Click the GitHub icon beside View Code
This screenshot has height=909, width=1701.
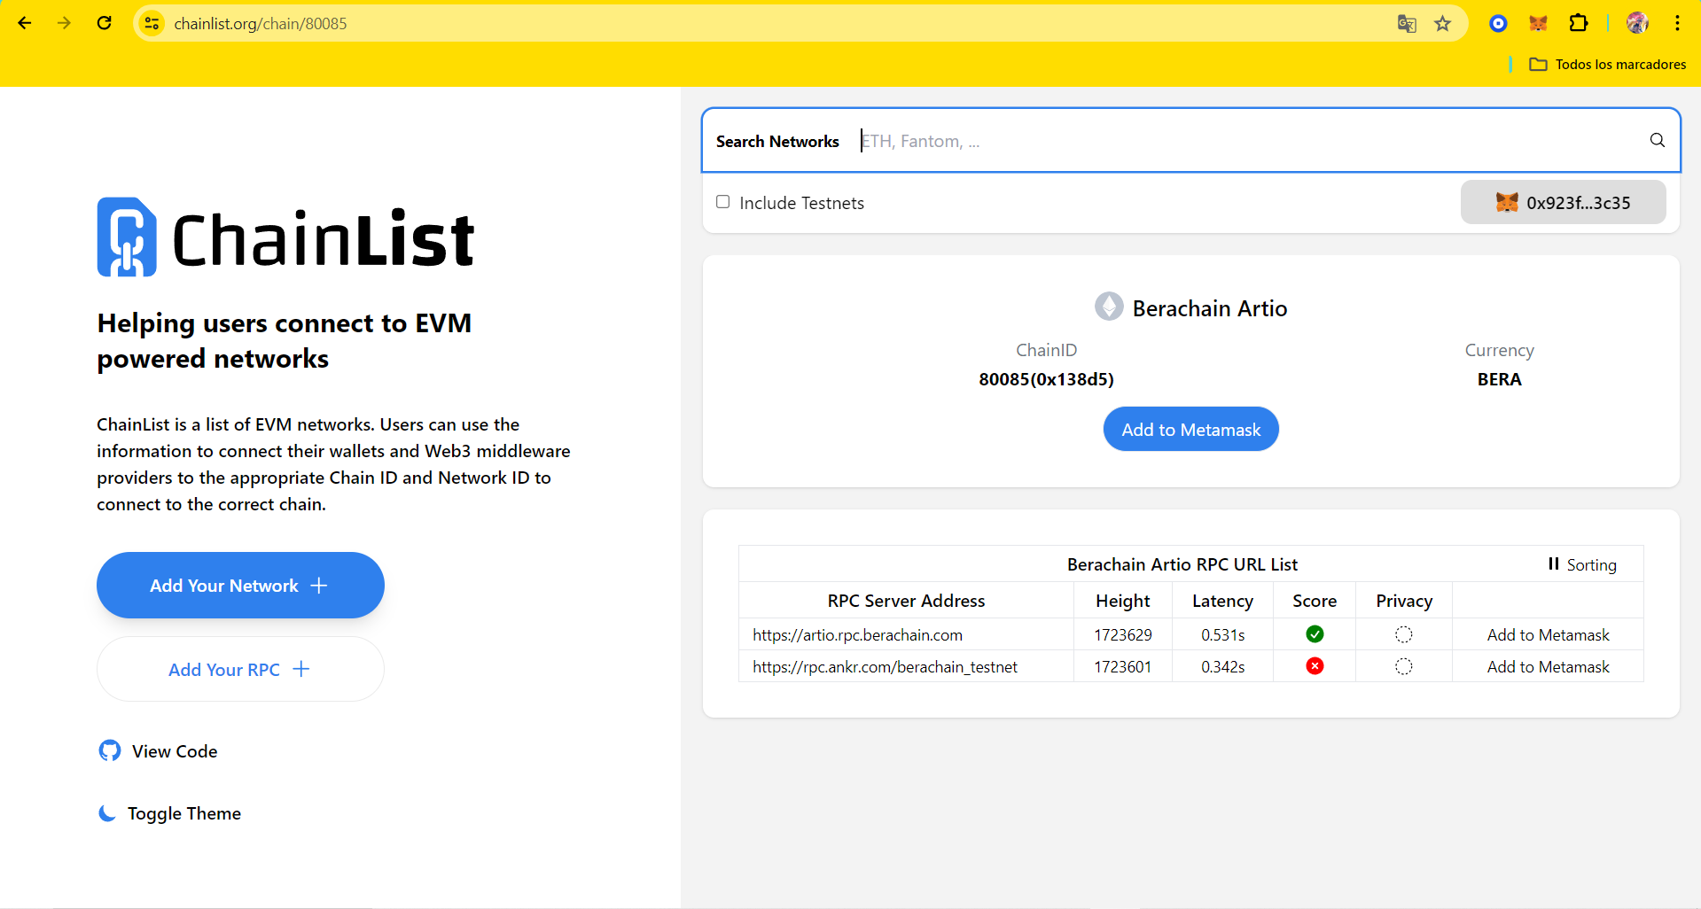pos(110,750)
